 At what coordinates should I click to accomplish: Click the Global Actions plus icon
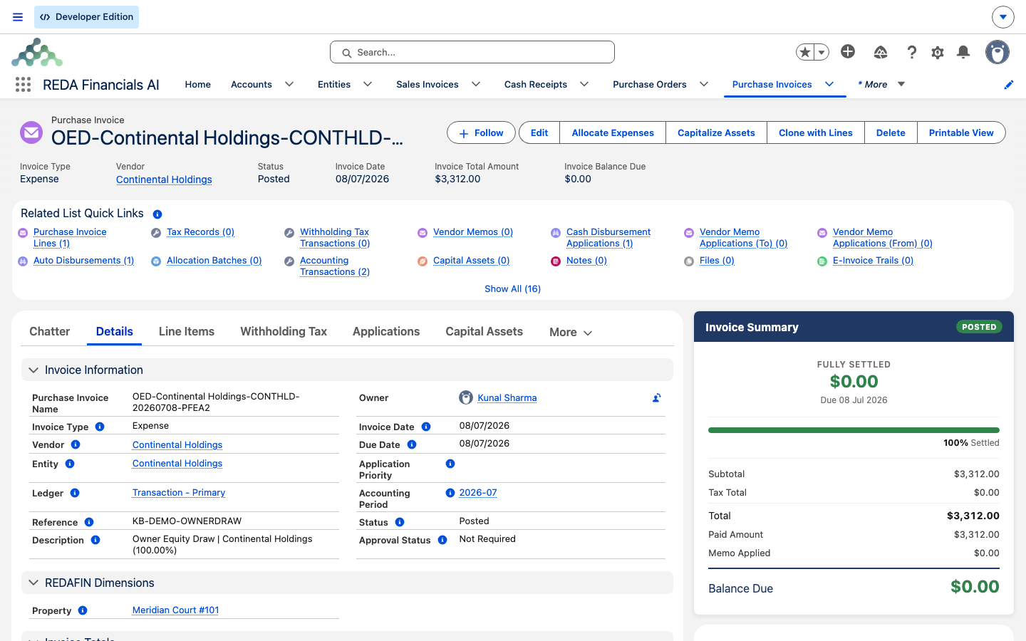(x=848, y=51)
